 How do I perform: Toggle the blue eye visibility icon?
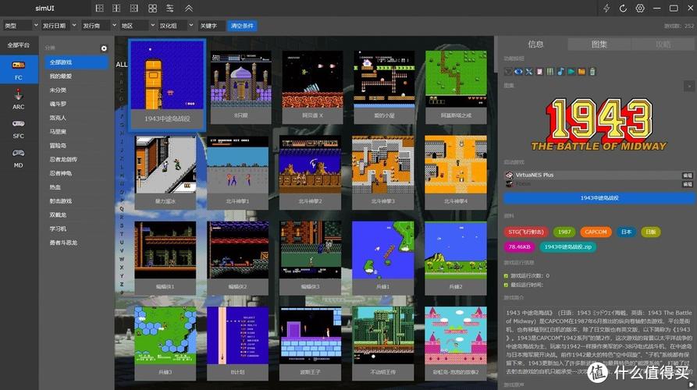tap(518, 72)
